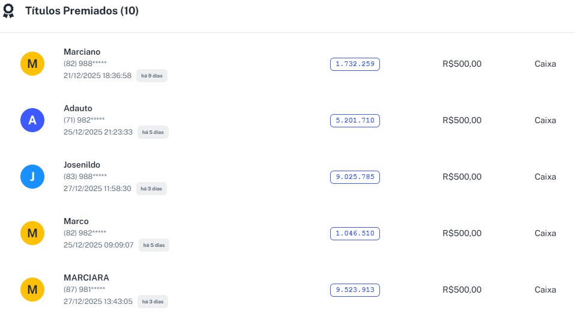Click Adauto's blue A avatar
This screenshot has height=322, width=575.
click(32, 120)
